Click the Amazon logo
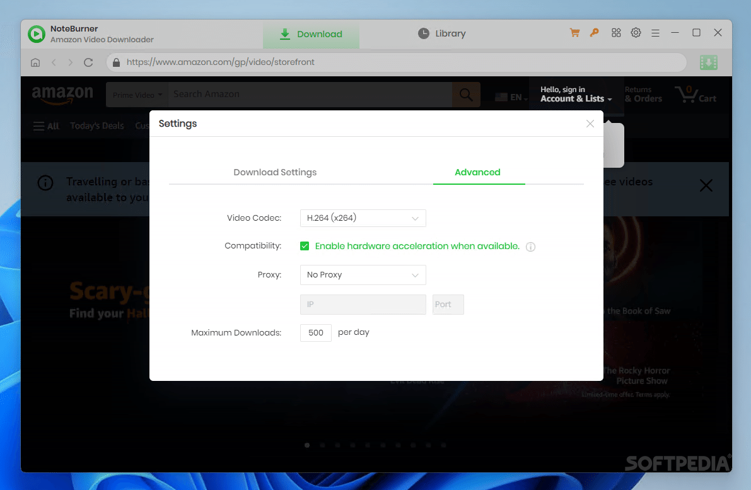The width and height of the screenshot is (751, 490). click(62, 95)
